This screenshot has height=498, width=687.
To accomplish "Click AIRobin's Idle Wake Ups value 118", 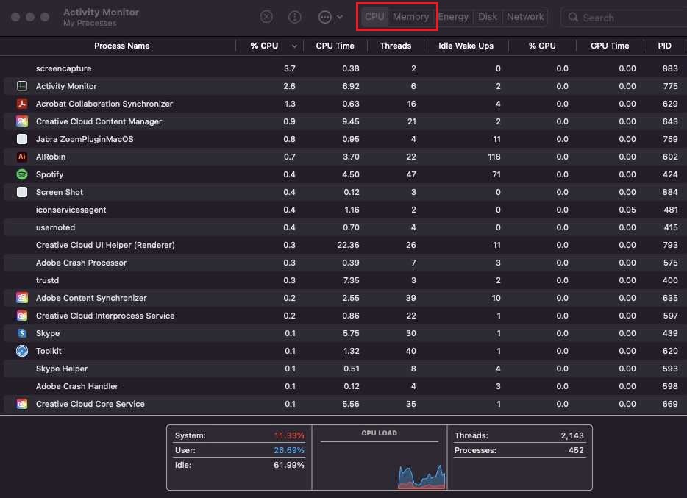I will click(494, 157).
